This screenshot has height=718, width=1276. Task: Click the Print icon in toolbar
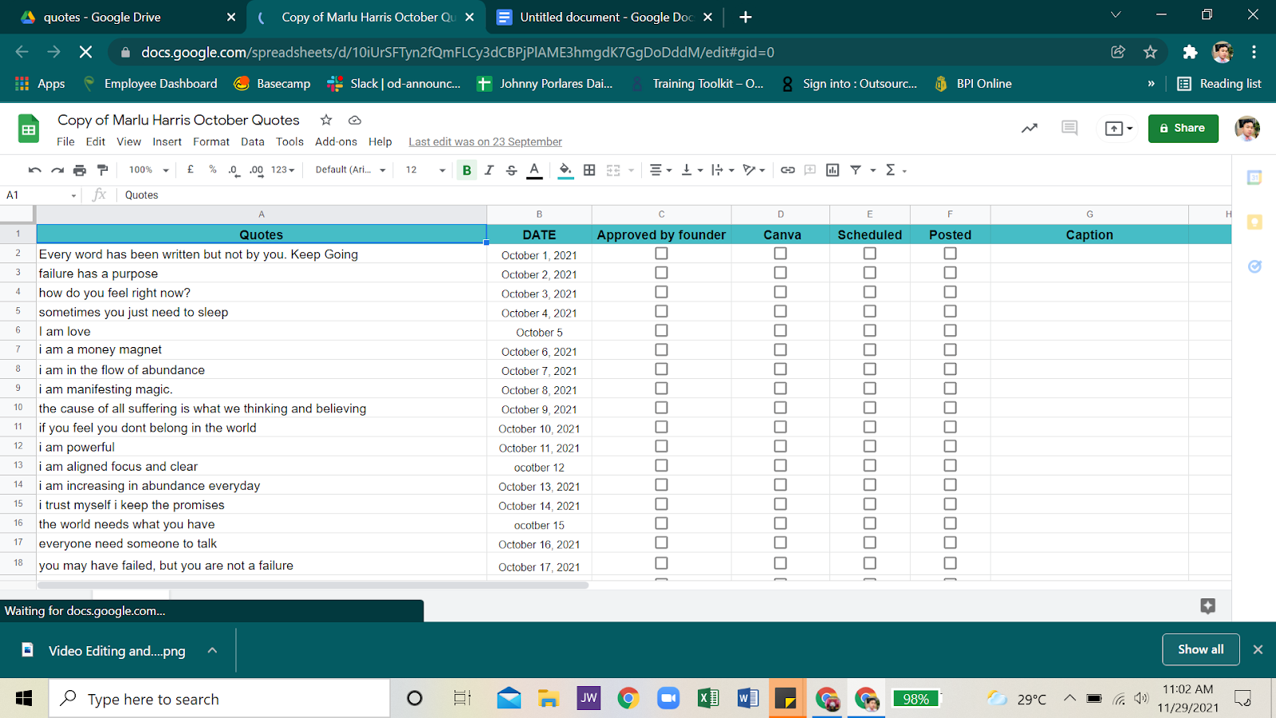80,170
